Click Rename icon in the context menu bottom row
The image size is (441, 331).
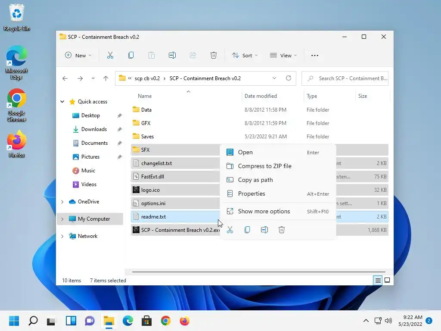264,230
